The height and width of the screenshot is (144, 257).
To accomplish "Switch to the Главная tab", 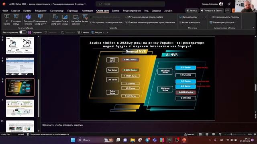I will pyautogui.click(x=15, y=11).
